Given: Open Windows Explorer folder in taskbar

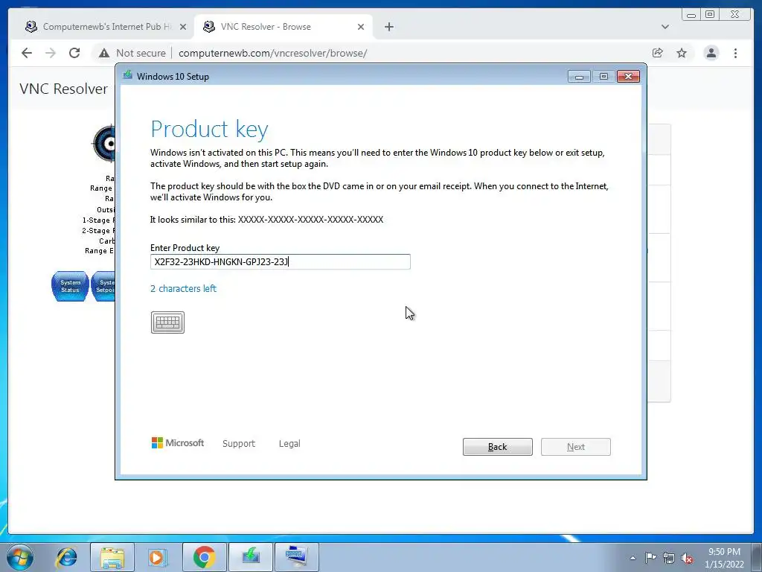Looking at the screenshot, I should 112,557.
